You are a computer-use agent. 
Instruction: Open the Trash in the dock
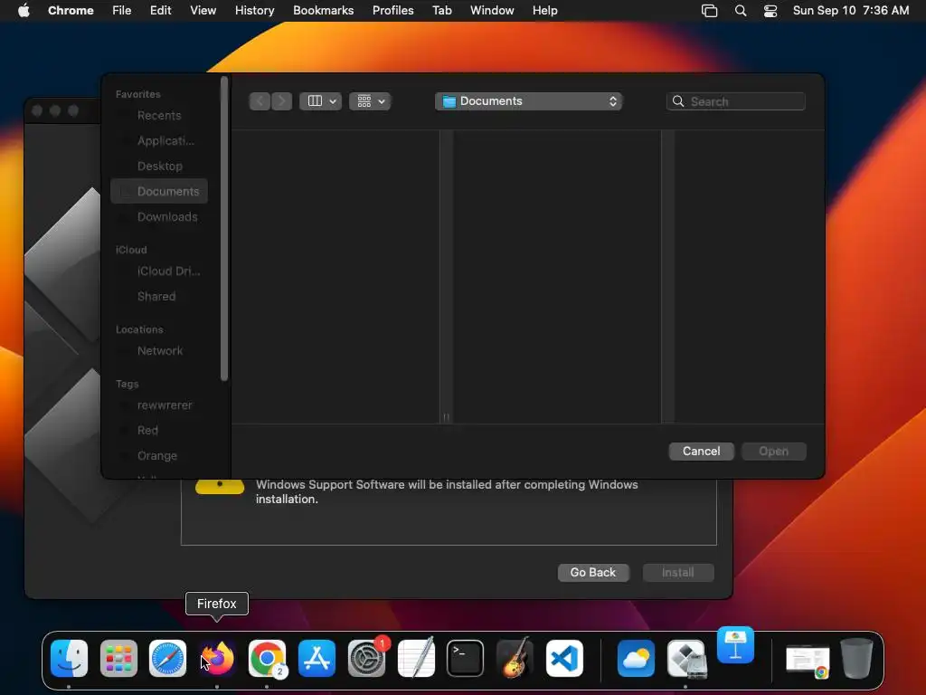(857, 659)
